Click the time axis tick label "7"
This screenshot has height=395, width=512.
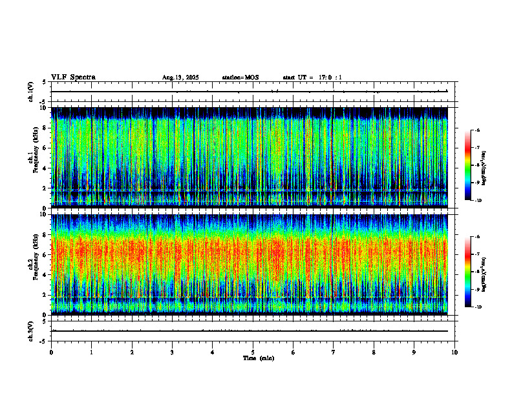[334, 352]
